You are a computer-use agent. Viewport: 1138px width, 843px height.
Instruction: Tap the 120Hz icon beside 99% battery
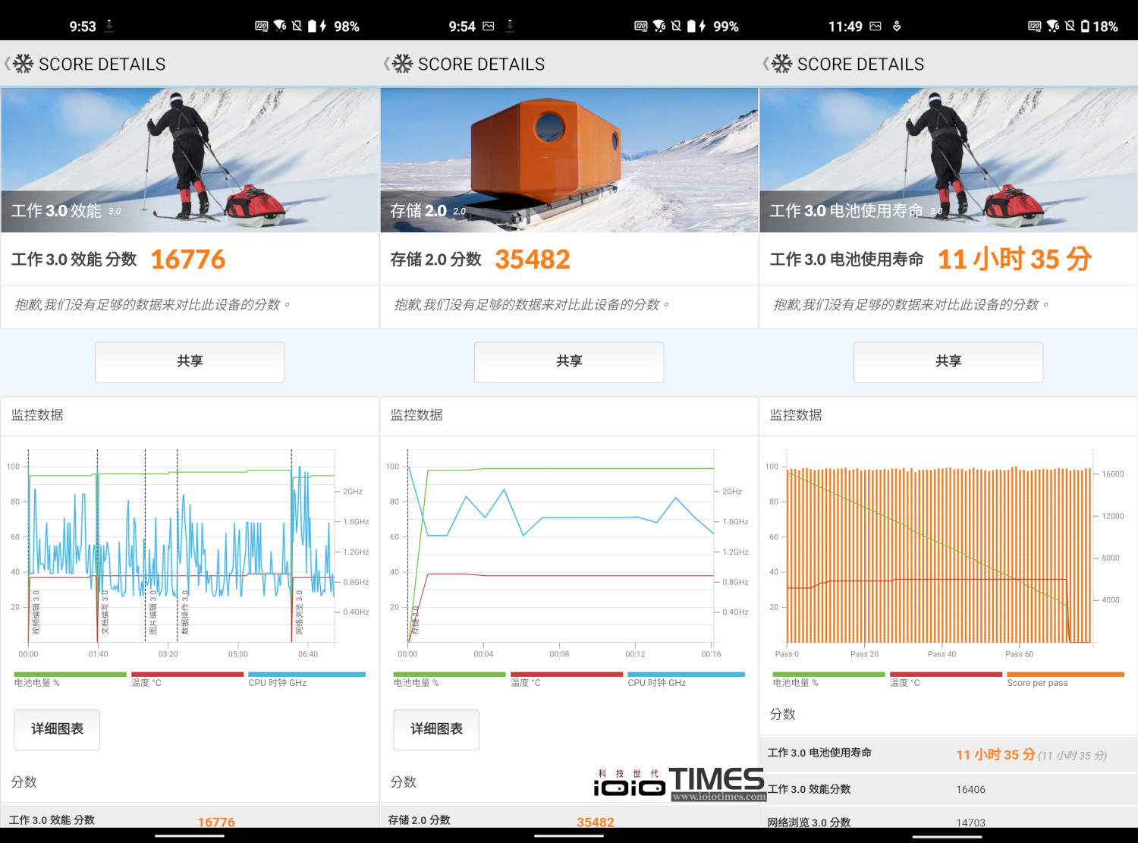pos(641,26)
